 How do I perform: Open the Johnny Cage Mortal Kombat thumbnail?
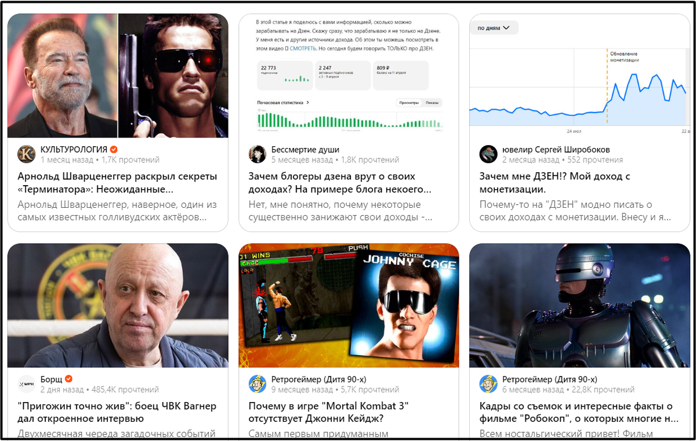(349, 305)
